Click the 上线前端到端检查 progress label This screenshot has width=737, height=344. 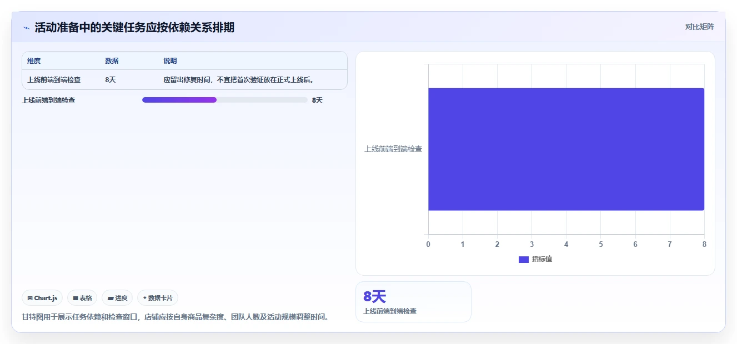49,100
